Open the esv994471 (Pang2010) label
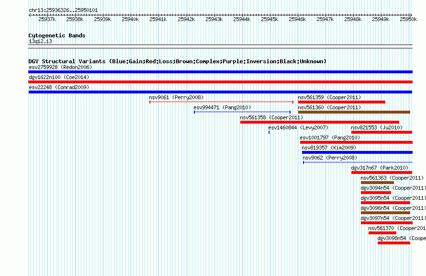Screen dimensions: 426x276 (x=222, y=107)
